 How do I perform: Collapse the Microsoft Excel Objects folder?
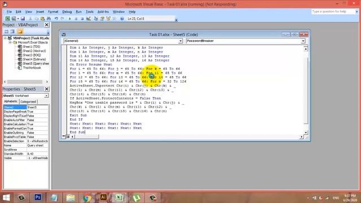(10, 42)
